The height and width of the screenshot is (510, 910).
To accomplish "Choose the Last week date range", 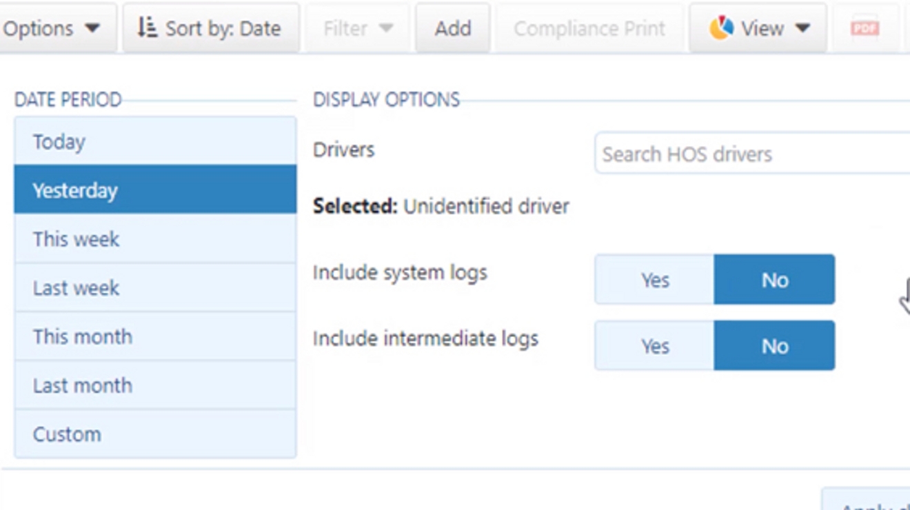I will coord(155,288).
